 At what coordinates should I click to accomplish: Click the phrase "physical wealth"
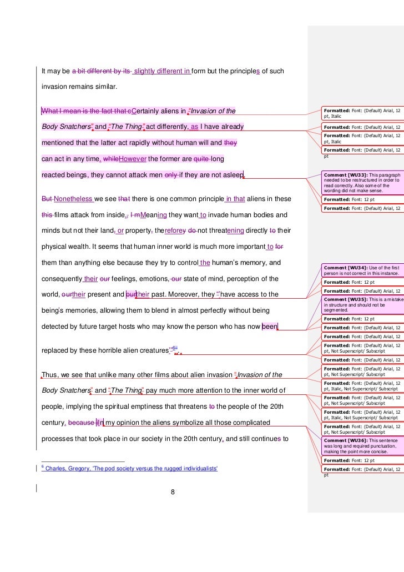[65, 247]
